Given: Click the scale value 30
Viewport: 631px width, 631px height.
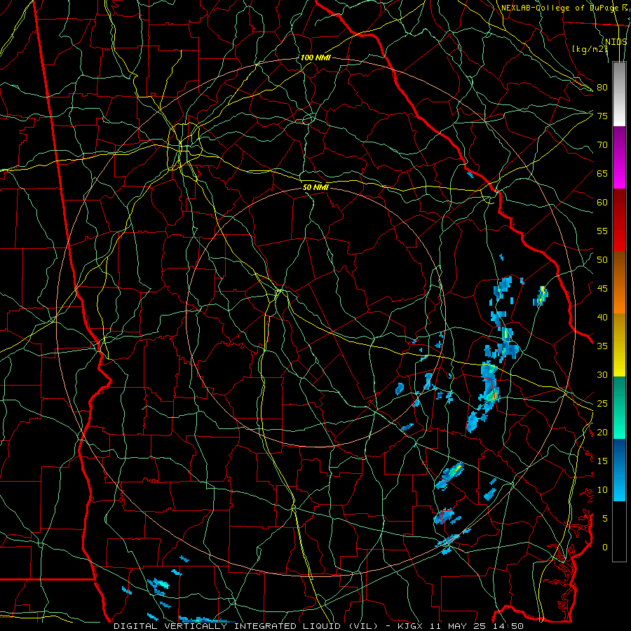Looking at the screenshot, I should coord(602,374).
